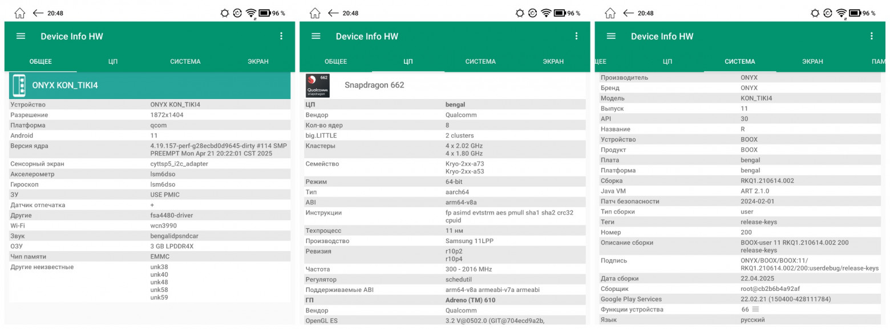Tap the round refresh icon on Snapdragon screen

[533, 13]
